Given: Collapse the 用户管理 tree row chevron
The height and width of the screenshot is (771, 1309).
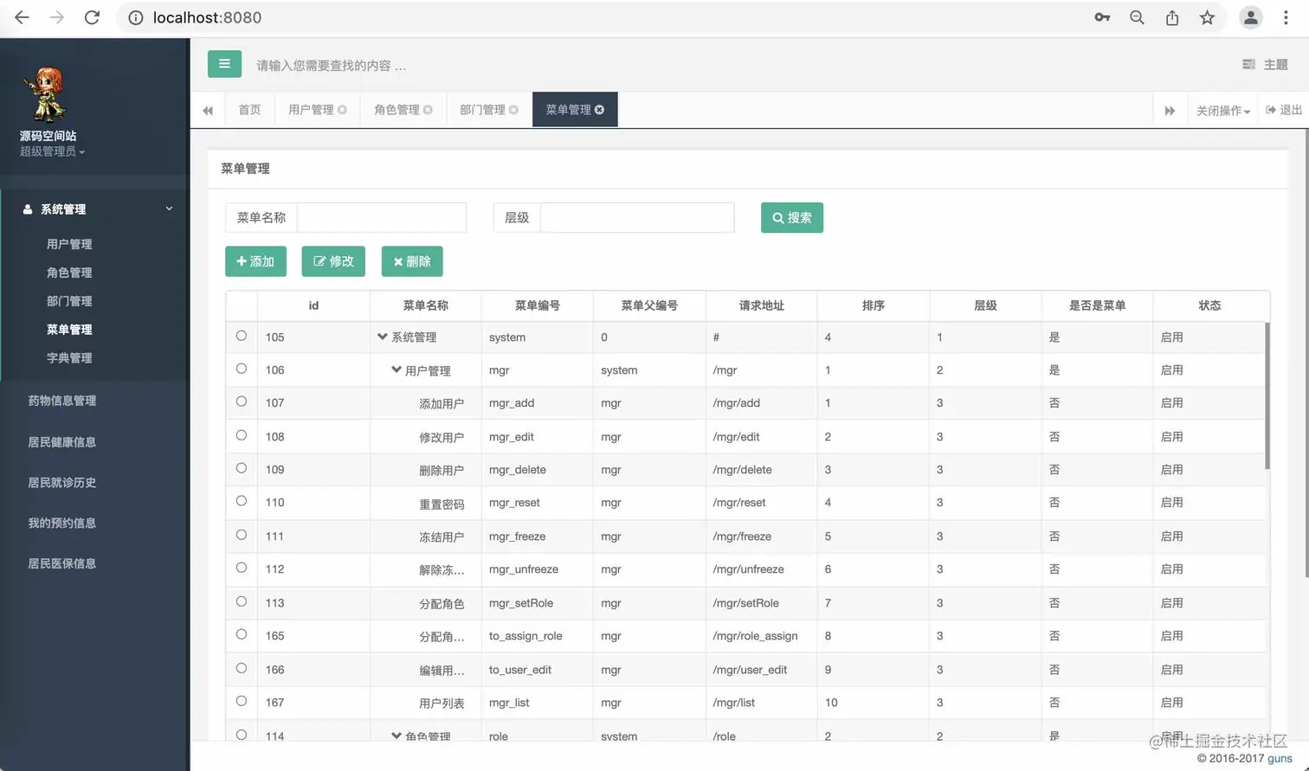Looking at the screenshot, I should 397,369.
